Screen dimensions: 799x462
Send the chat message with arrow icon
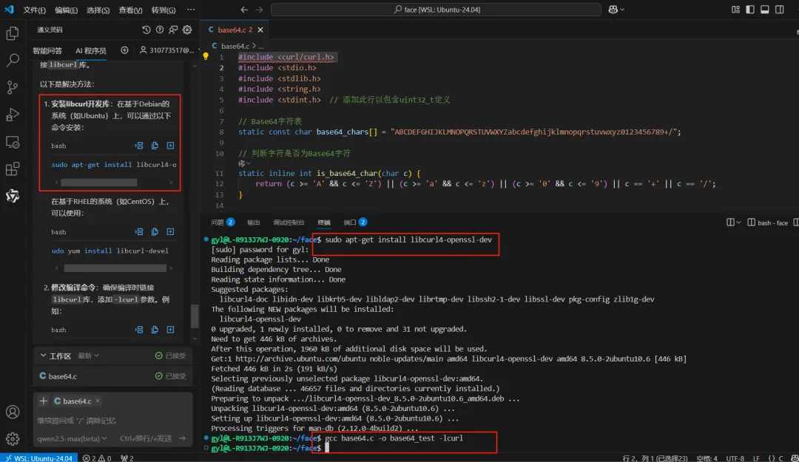[x=182, y=438]
